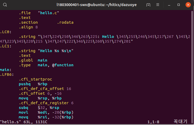194x125 pixels.
Task: Click the movq %rsi, -32(%rbp) line
Action: click(x=46, y=117)
